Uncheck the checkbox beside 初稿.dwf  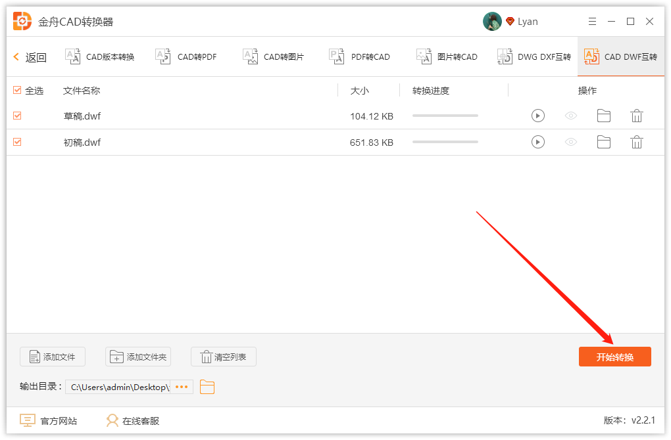16,142
